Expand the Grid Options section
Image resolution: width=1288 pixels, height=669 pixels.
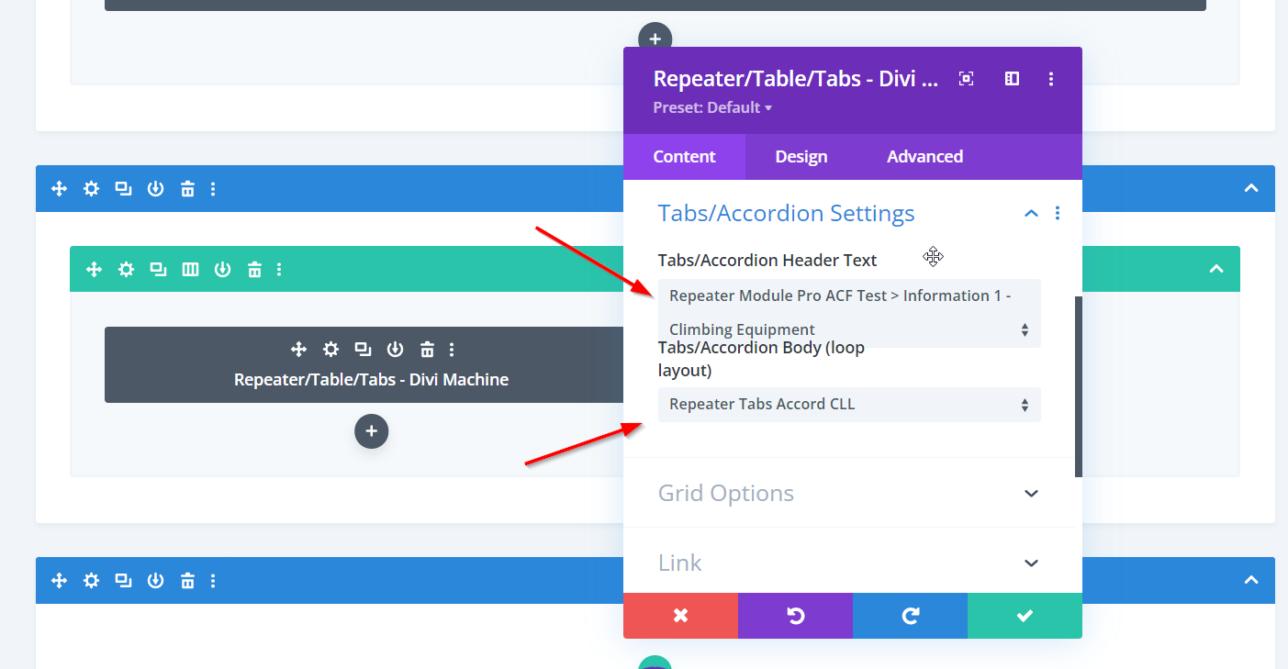pyautogui.click(x=1031, y=494)
